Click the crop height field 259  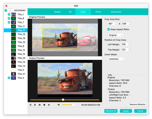pyautogui.click(x=125, y=24)
